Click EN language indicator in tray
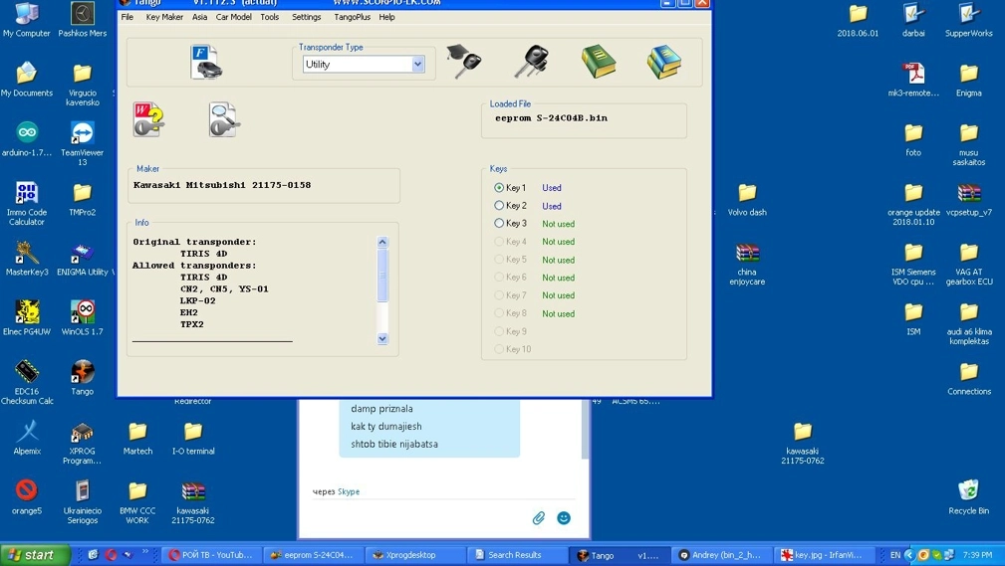This screenshot has width=1005, height=566. click(x=895, y=555)
